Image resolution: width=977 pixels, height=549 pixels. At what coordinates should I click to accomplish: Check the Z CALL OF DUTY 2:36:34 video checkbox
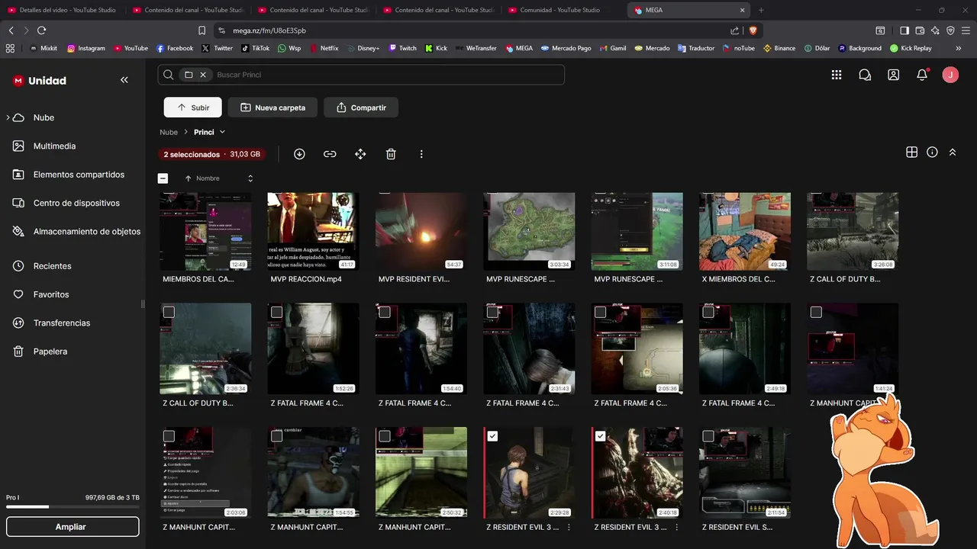coord(169,312)
